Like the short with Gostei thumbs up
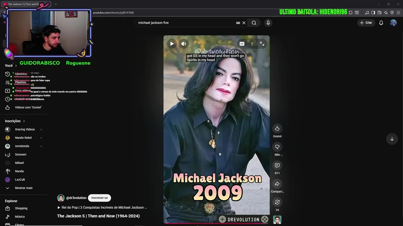403x226 pixels. [x=277, y=128]
